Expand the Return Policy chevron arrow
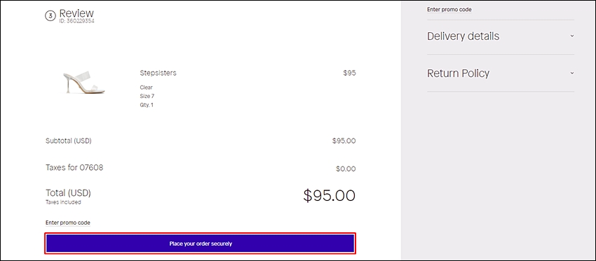 (x=571, y=73)
